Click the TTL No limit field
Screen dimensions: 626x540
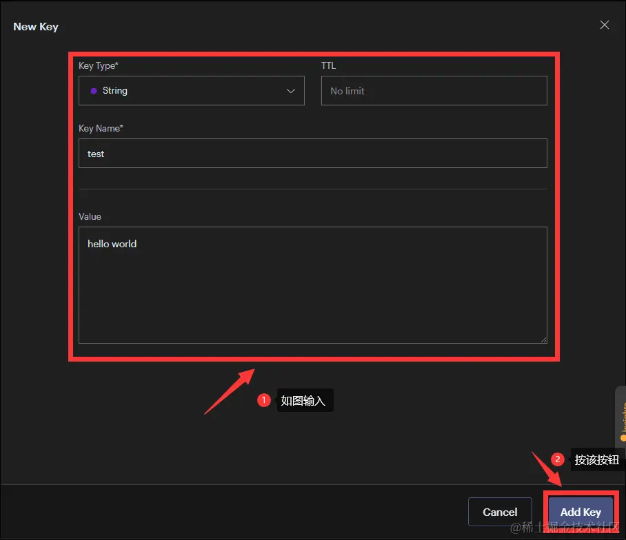tap(434, 90)
